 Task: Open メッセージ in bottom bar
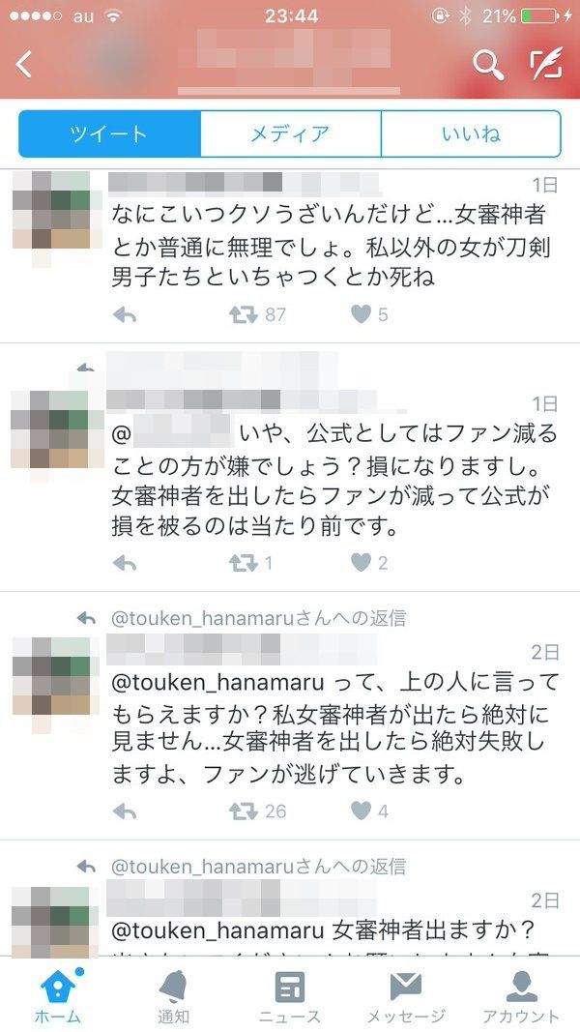point(406,995)
